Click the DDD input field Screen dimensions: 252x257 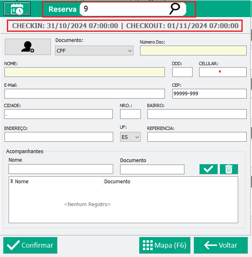click(x=182, y=72)
